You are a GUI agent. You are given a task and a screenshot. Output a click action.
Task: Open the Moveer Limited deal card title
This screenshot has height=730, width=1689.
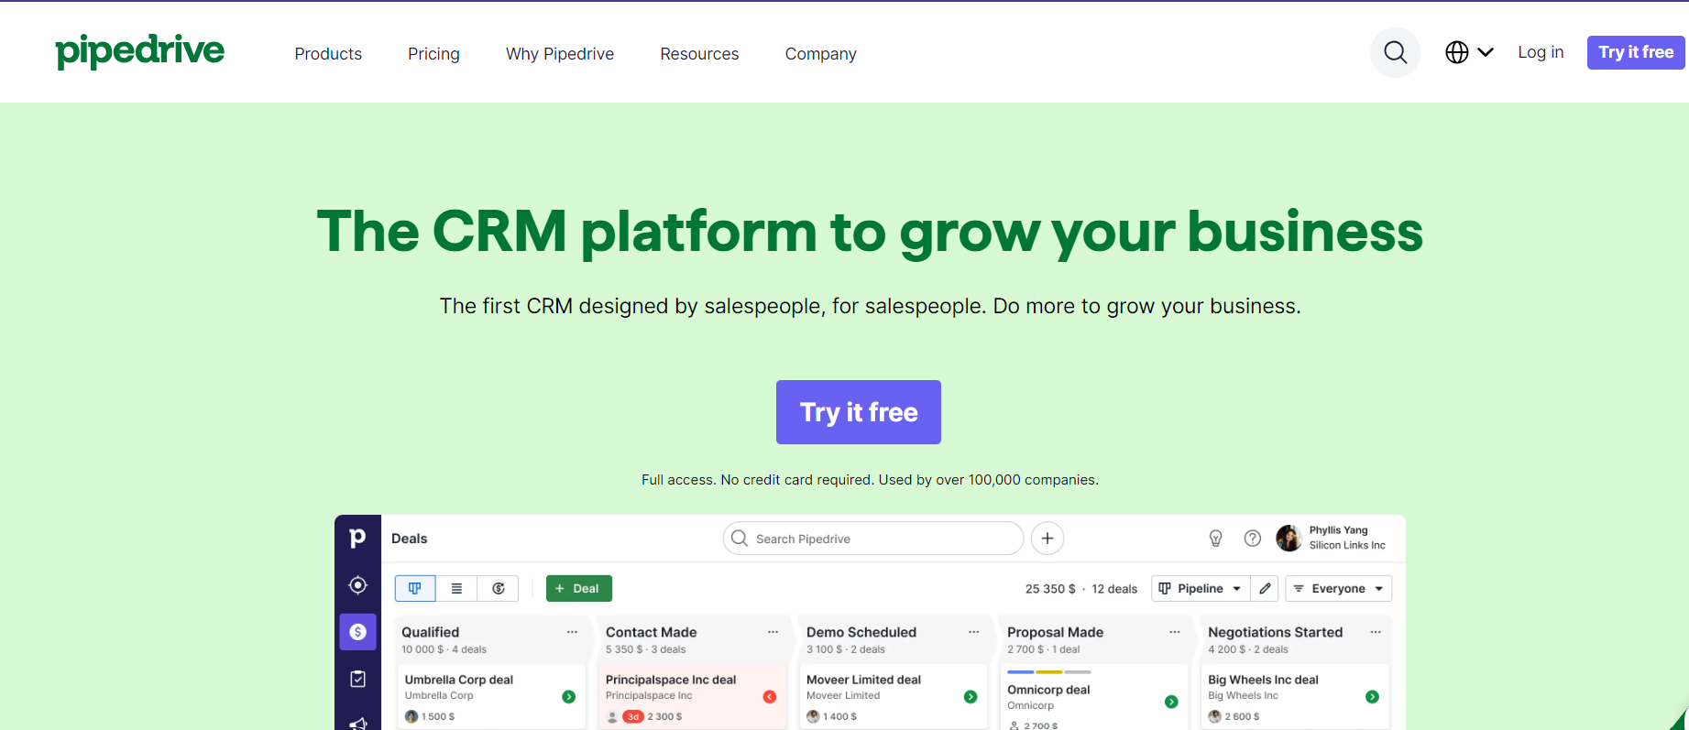(x=863, y=680)
